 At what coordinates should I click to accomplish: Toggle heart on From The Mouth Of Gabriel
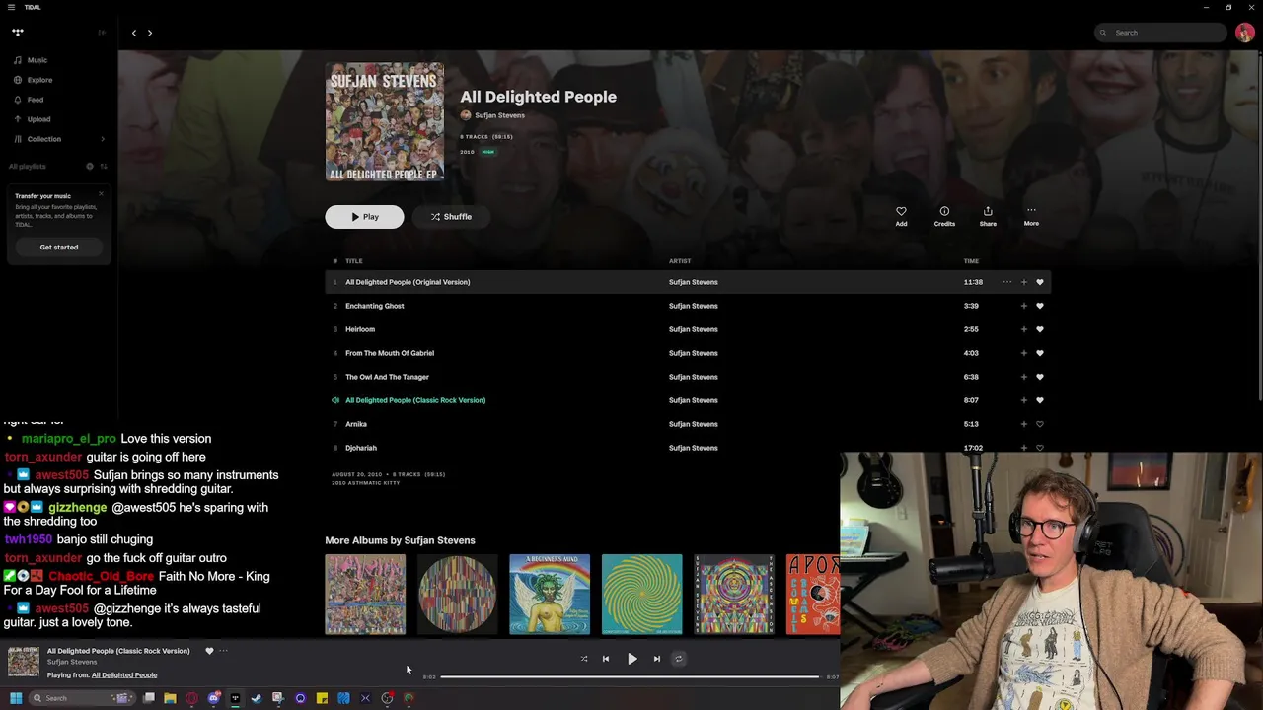1039,353
